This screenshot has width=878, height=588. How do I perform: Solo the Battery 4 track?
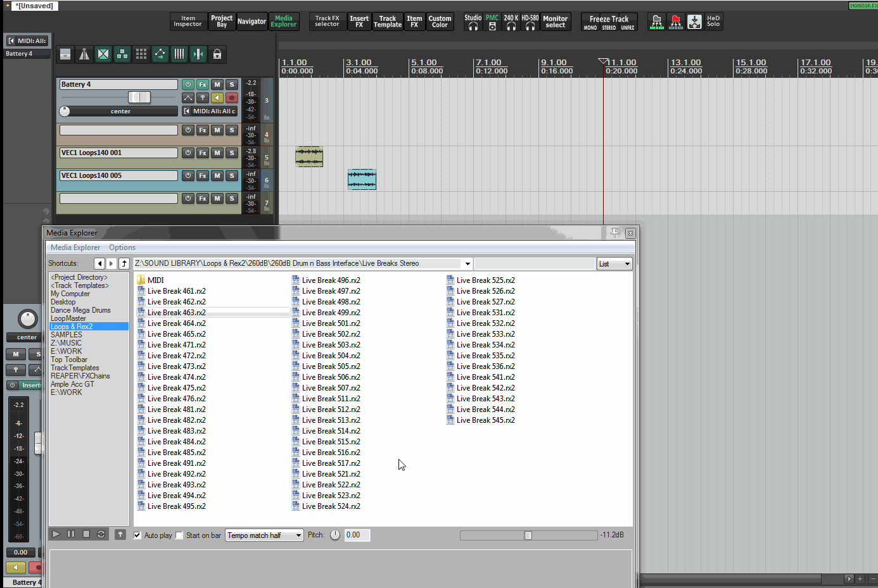pyautogui.click(x=232, y=84)
